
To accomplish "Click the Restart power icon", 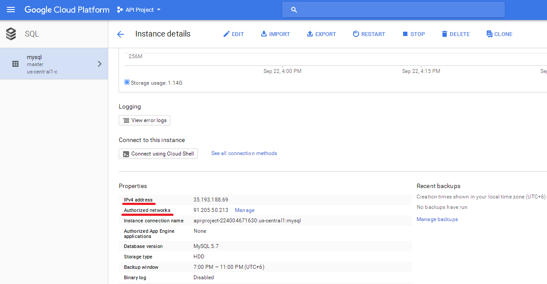I will click(x=356, y=34).
